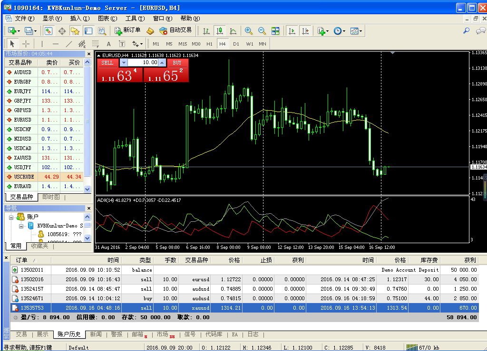Screen dimensions: 487x351
Task: Switch to candlestick chart display
Action: [220, 31]
